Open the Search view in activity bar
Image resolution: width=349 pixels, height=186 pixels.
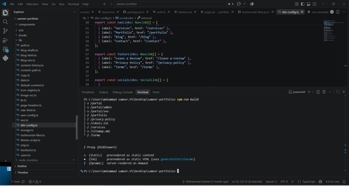[x=5, y=22]
